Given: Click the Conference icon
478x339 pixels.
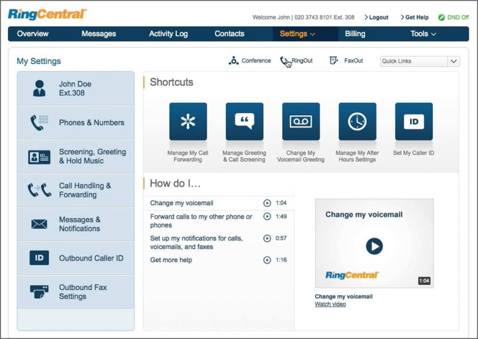Looking at the screenshot, I should pos(233,61).
